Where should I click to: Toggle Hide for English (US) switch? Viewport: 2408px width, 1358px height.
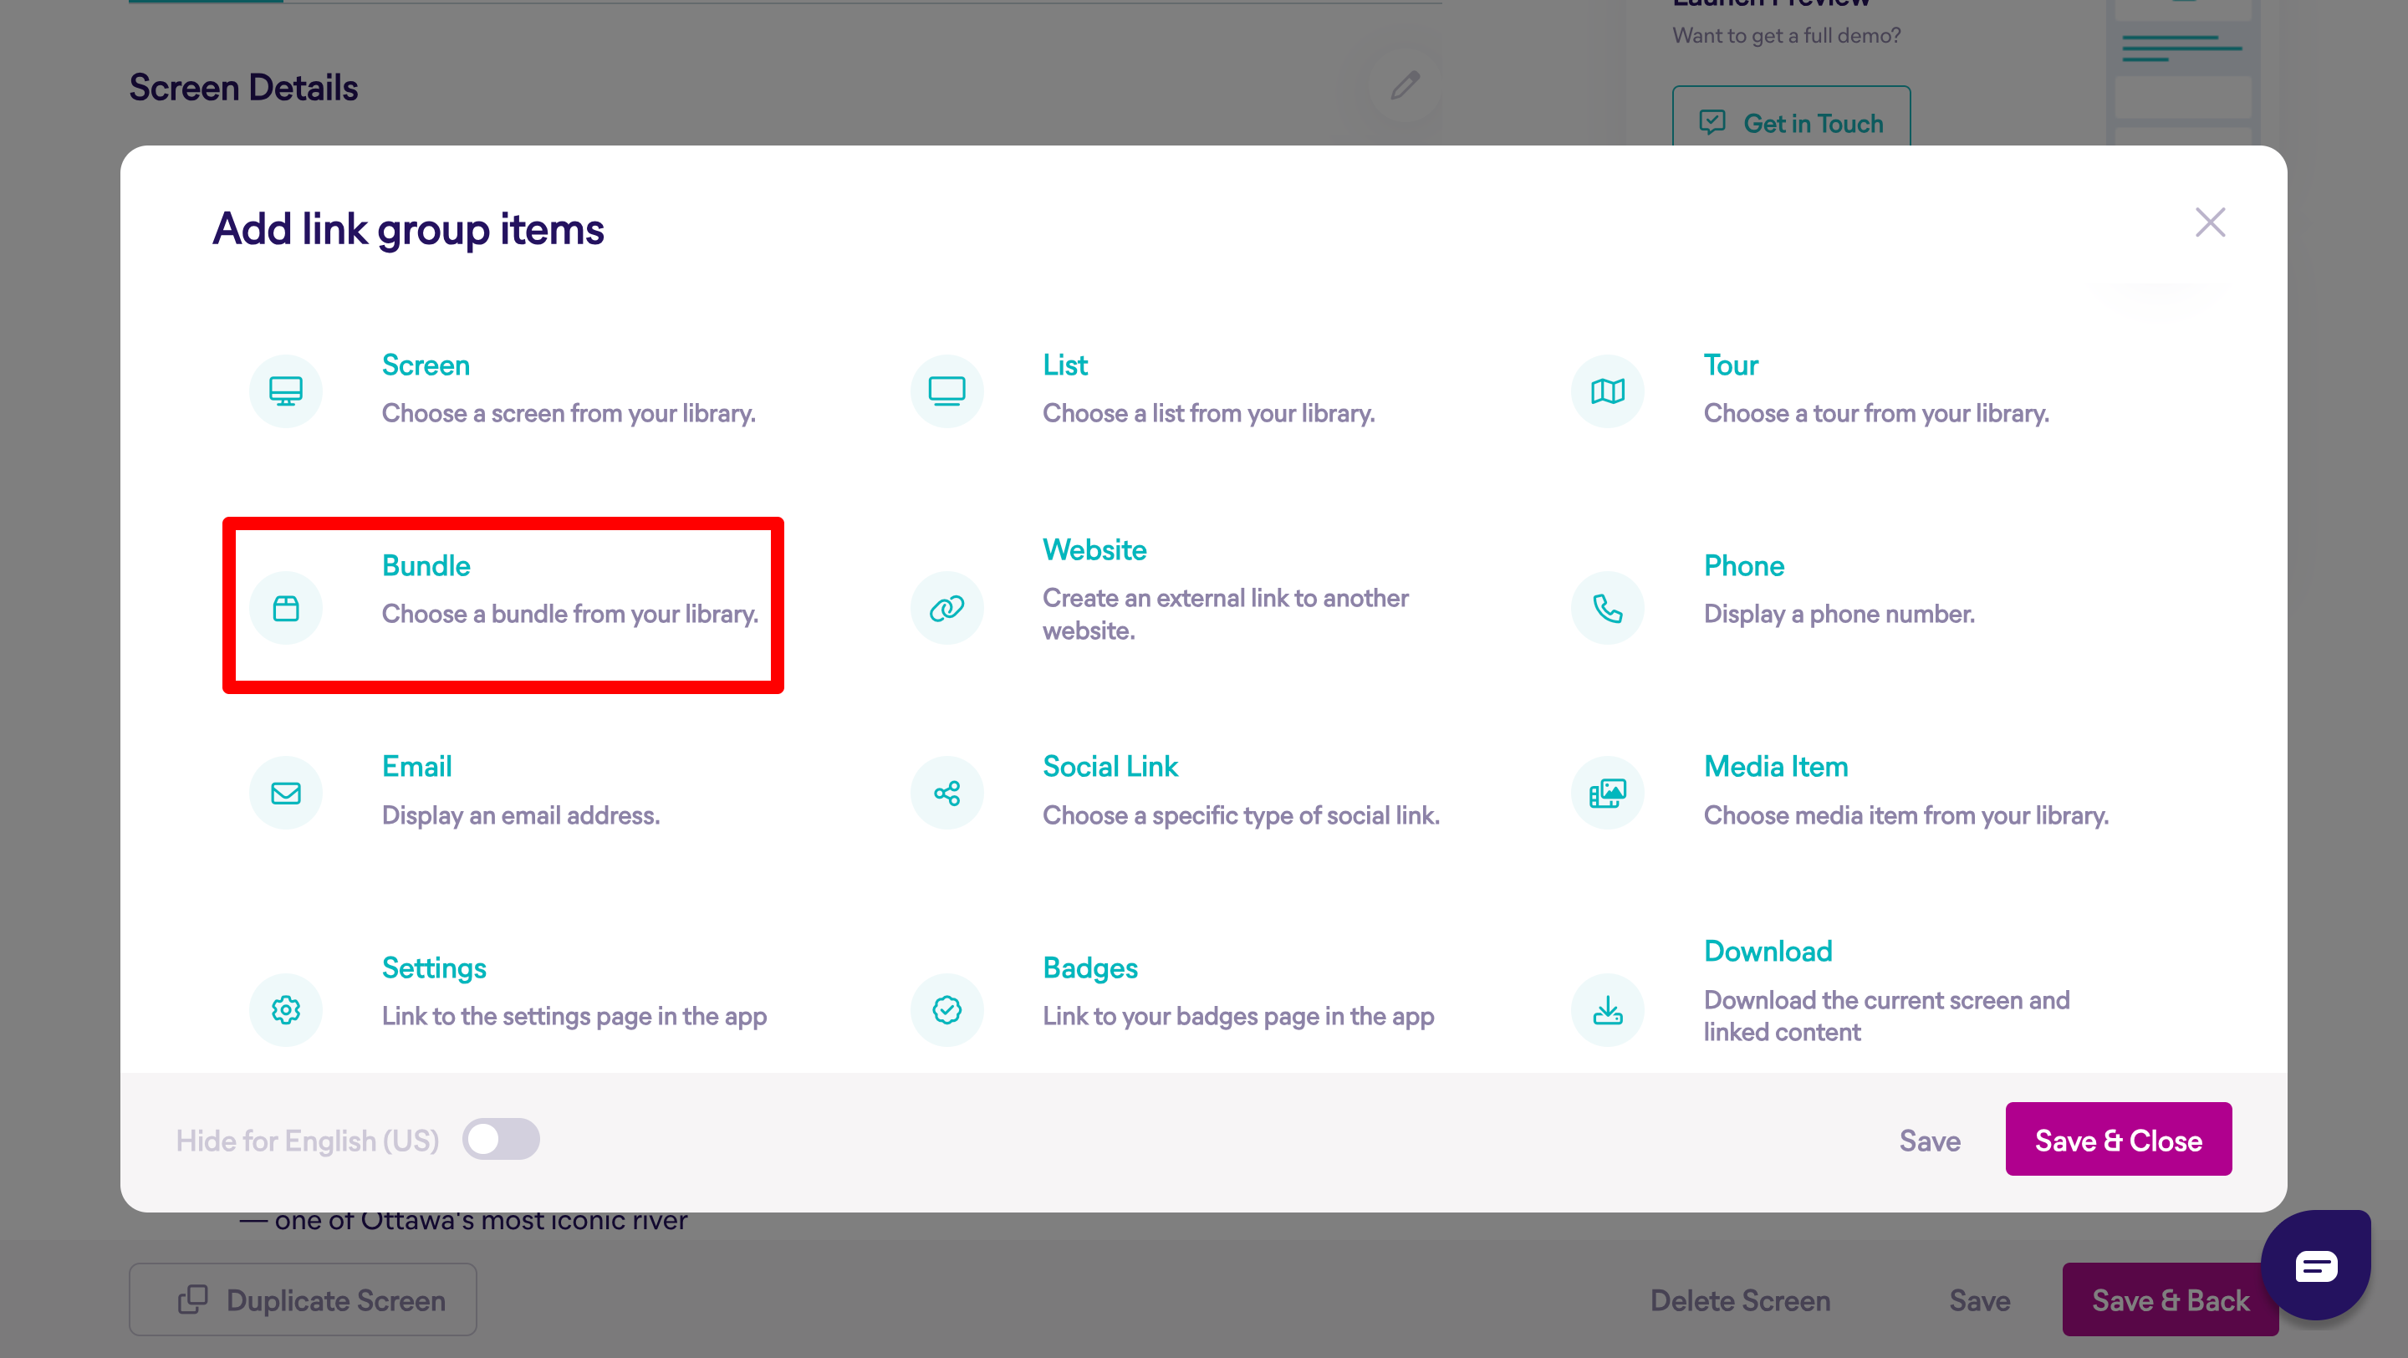[501, 1139]
